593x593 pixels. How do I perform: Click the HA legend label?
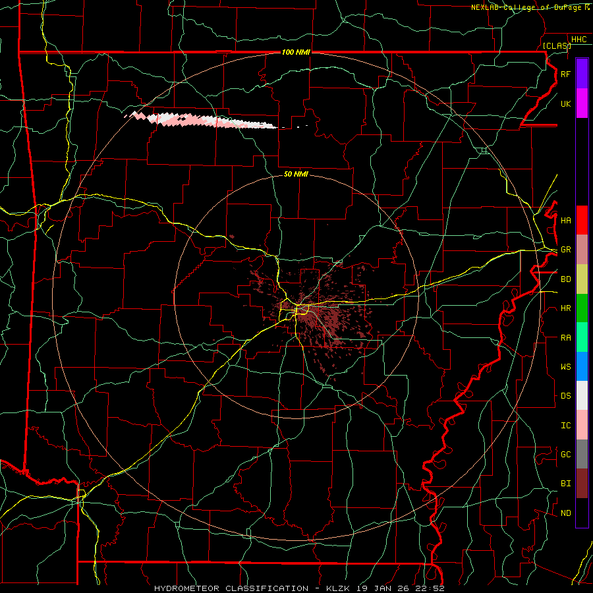coord(565,221)
